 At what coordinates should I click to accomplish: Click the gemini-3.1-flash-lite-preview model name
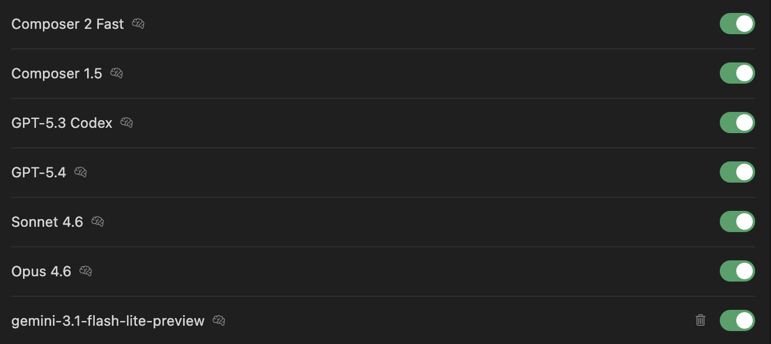click(108, 321)
